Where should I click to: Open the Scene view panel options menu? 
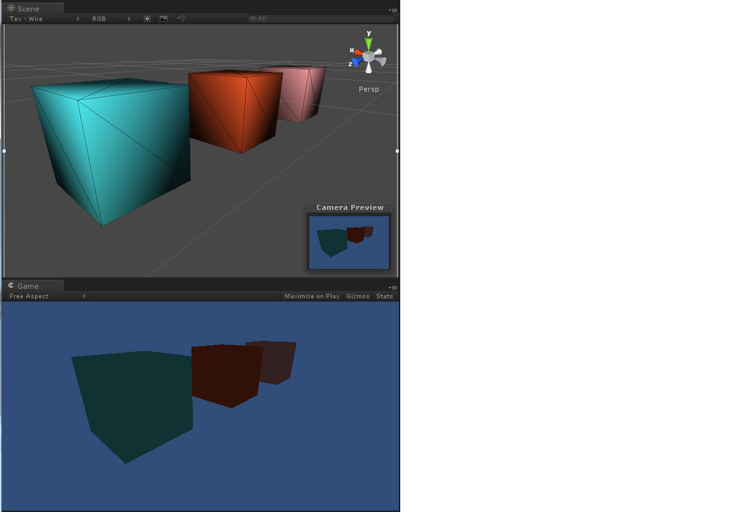393,10
